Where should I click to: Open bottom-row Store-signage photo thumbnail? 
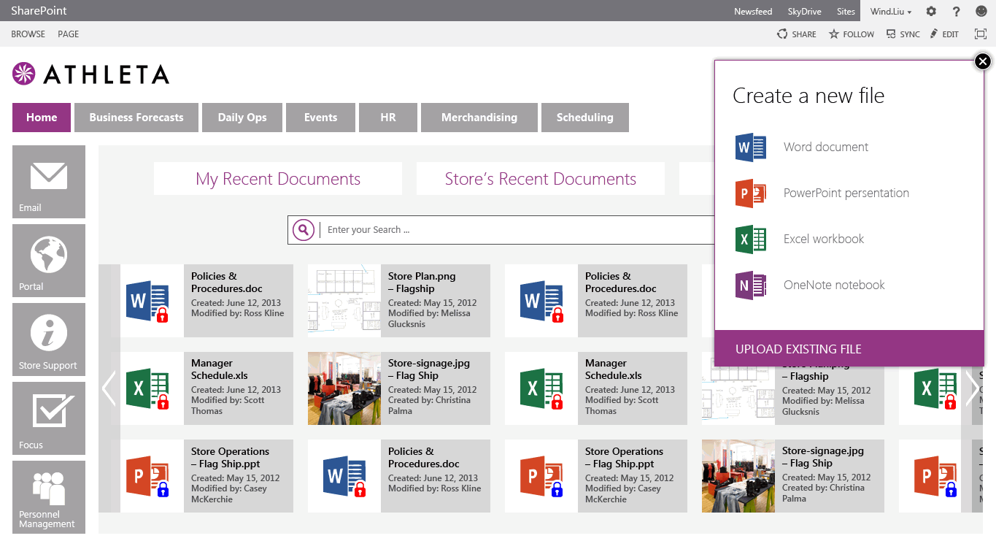738,476
